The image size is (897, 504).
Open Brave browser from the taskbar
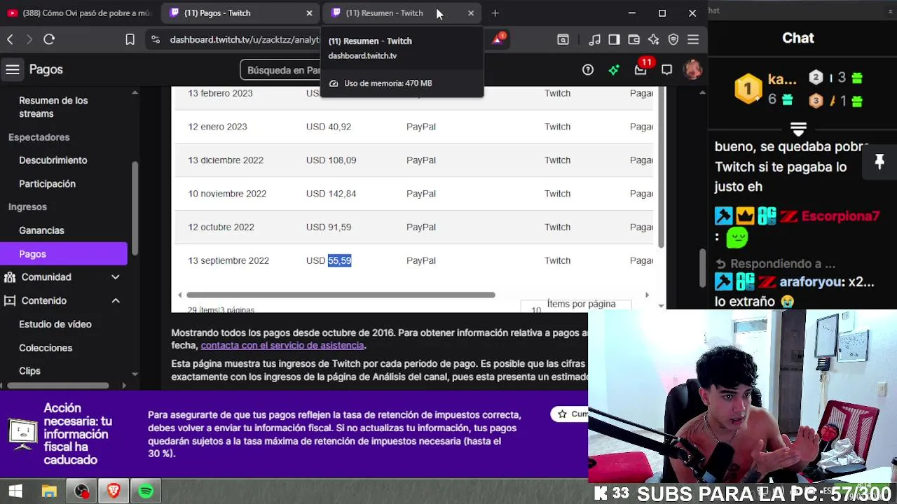114,491
